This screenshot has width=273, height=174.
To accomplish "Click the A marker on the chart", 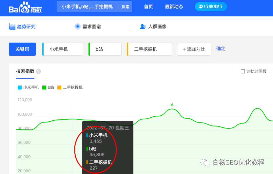I will pos(172,105).
